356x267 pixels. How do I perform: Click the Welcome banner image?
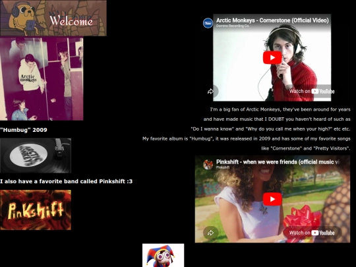[x=53, y=18]
